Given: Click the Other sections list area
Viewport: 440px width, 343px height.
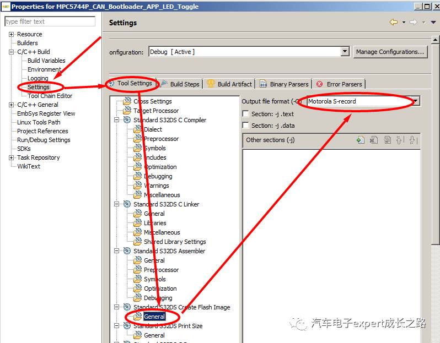Looking at the screenshot, I should [331, 246].
